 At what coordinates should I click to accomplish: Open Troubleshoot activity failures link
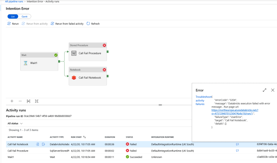[x=203, y=100]
